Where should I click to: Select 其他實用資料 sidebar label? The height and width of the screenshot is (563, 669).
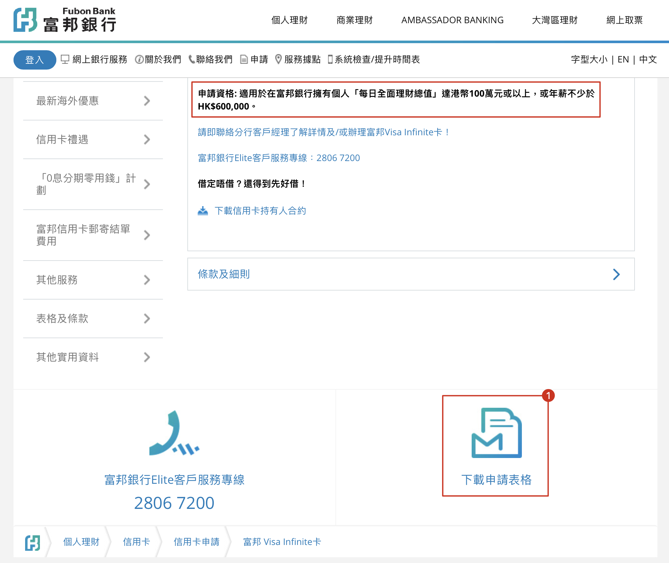(x=67, y=357)
